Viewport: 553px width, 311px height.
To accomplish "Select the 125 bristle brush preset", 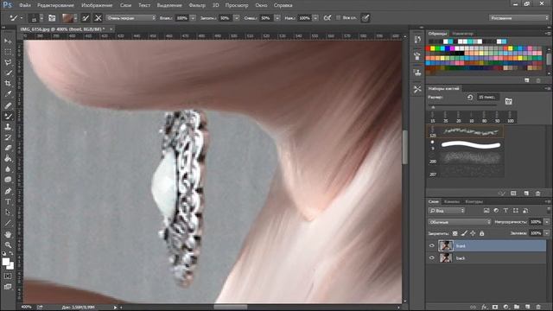I will tap(466, 132).
